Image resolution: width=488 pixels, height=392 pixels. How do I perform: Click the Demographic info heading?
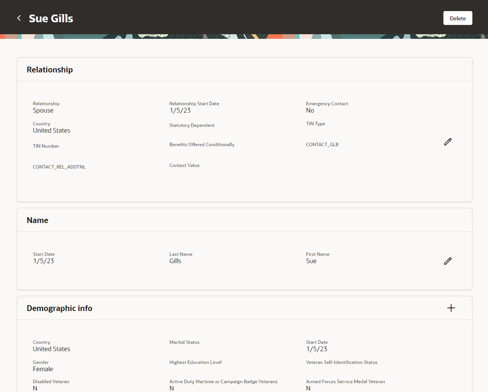point(60,308)
